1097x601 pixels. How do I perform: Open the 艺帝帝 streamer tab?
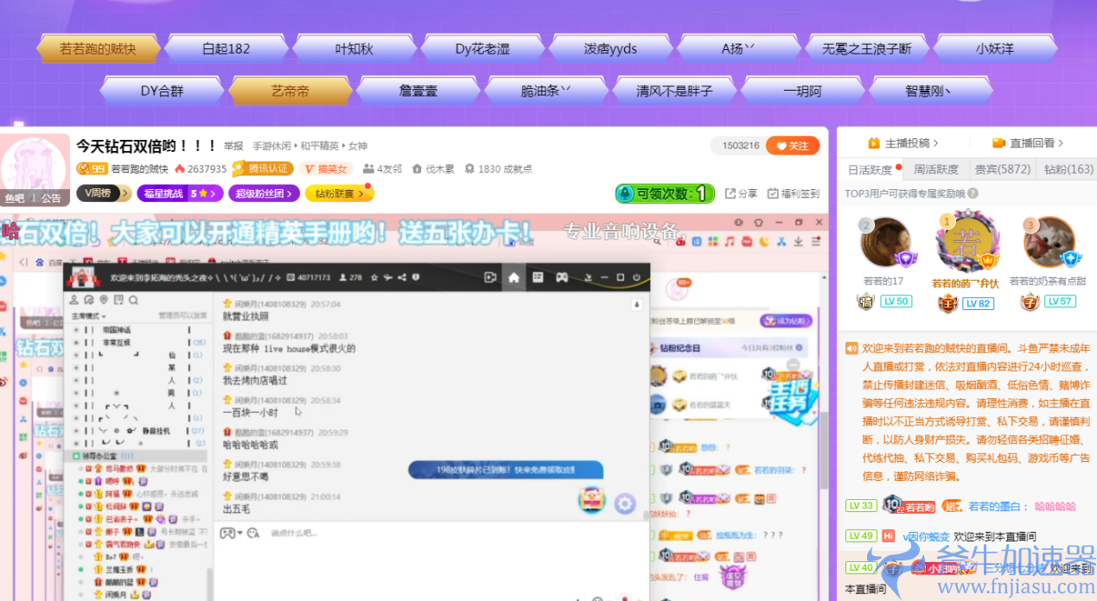point(290,91)
